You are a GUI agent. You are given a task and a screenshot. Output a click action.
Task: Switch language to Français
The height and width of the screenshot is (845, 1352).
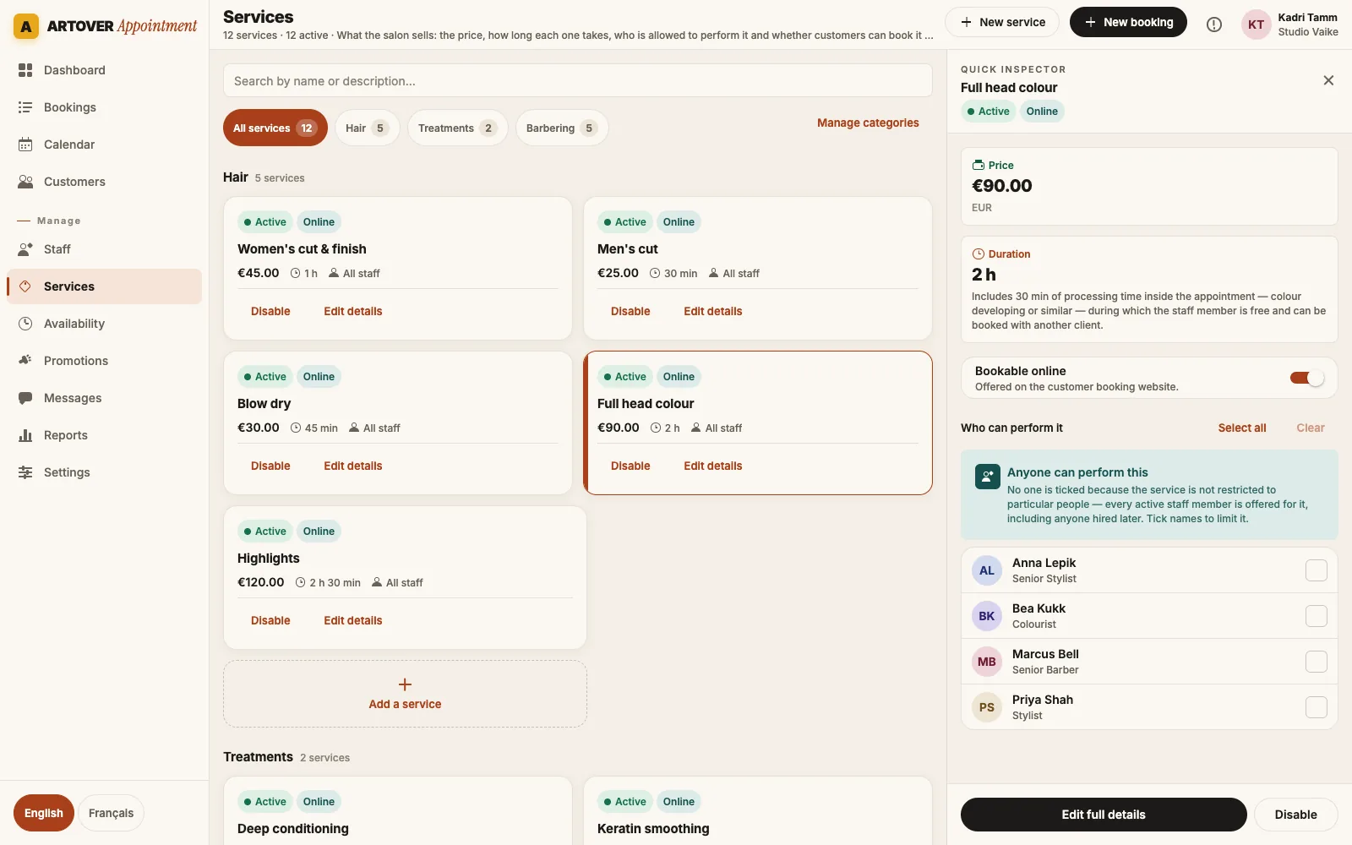coord(112,814)
